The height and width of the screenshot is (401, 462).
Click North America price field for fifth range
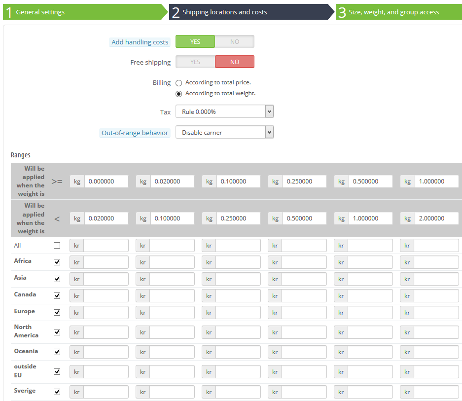point(370,332)
